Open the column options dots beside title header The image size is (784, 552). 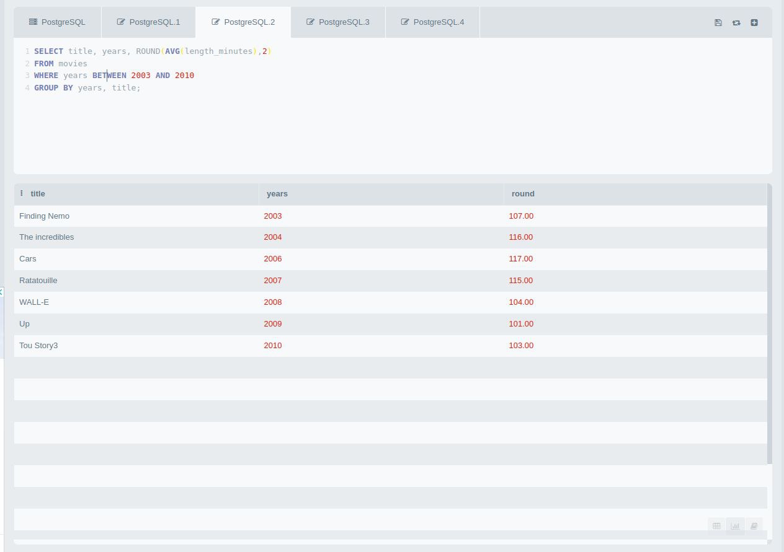pos(22,193)
